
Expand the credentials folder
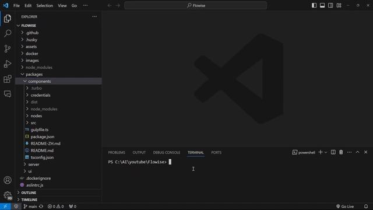click(x=59, y=95)
